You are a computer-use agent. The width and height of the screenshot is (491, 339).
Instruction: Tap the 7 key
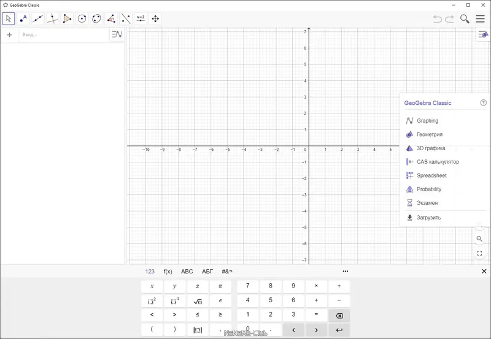(x=248, y=286)
